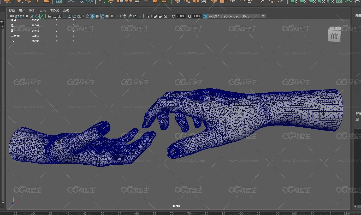Open the 渲染器 (Renderer) panel menu
361x215 pixels.
[x=54, y=11]
